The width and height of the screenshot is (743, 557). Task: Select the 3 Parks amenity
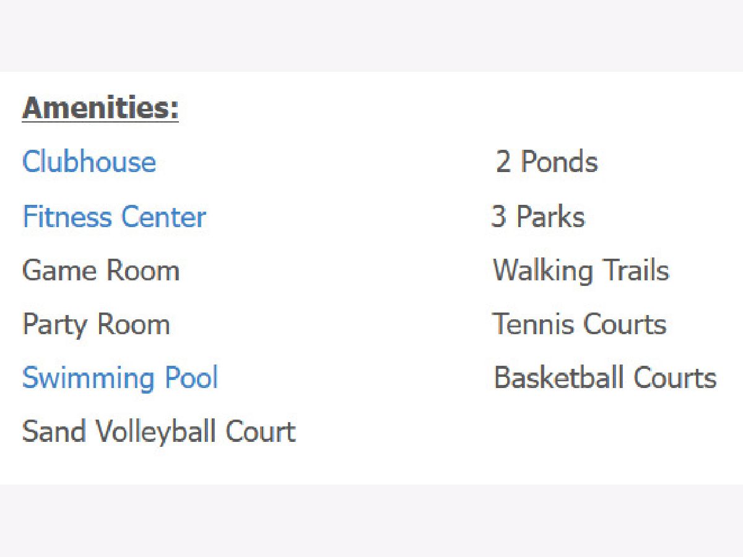pyautogui.click(x=537, y=217)
